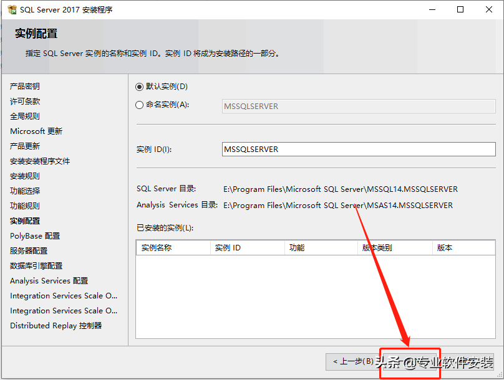Sort by 实例名称 column header
This screenshot has height=380, width=504.
pos(173,248)
